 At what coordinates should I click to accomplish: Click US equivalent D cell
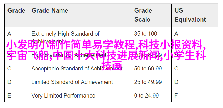click(x=194, y=82)
